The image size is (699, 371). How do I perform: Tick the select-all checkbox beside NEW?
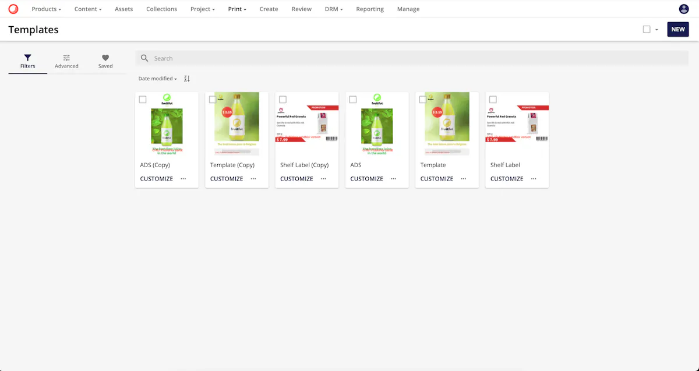pyautogui.click(x=647, y=29)
